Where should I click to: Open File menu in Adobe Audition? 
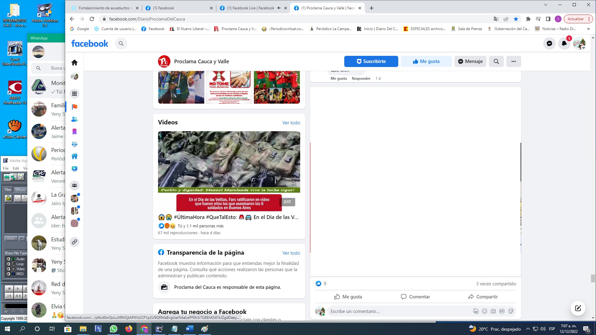click(6, 168)
